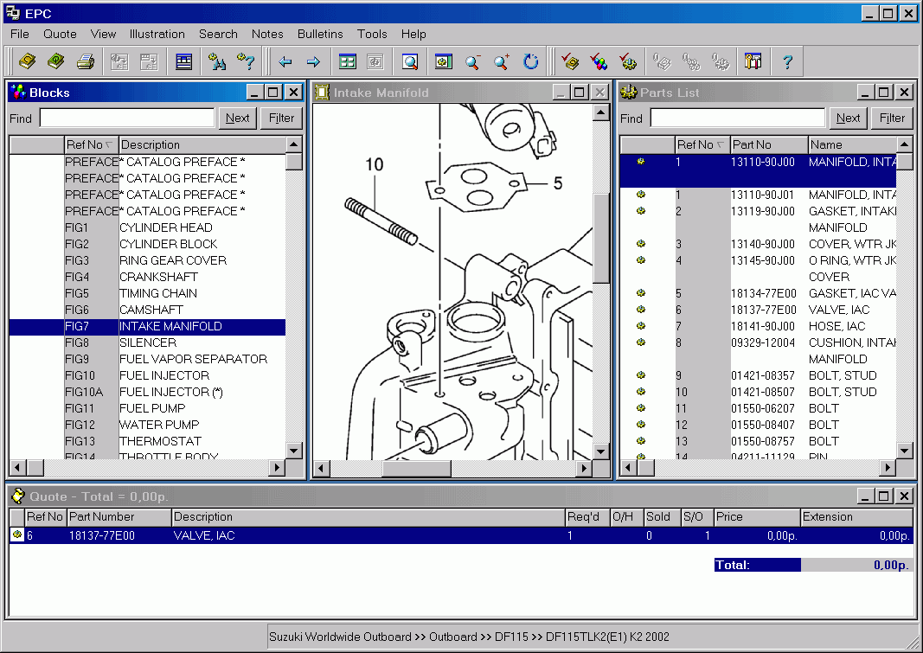Click Next in the Parts List Find bar
This screenshot has height=653, width=923.
pos(848,118)
